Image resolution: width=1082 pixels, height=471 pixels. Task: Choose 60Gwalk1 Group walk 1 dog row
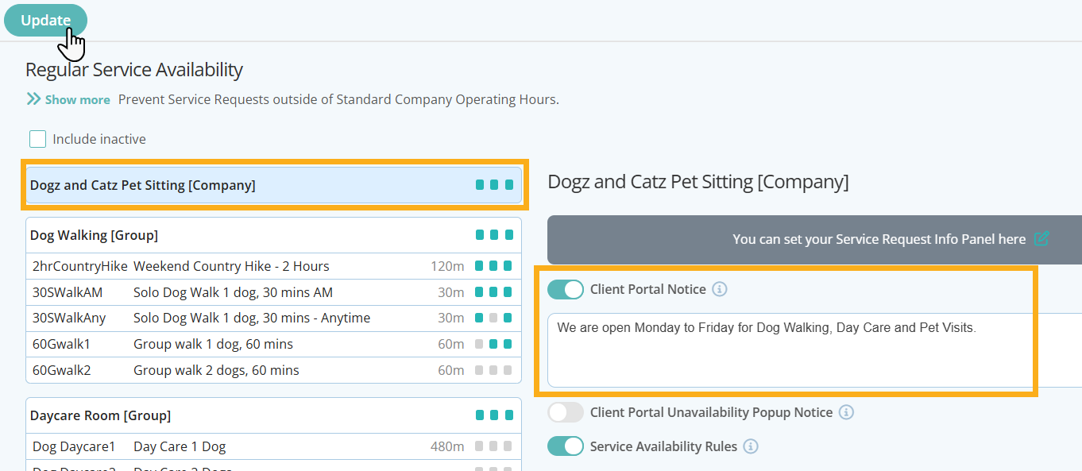click(273, 344)
